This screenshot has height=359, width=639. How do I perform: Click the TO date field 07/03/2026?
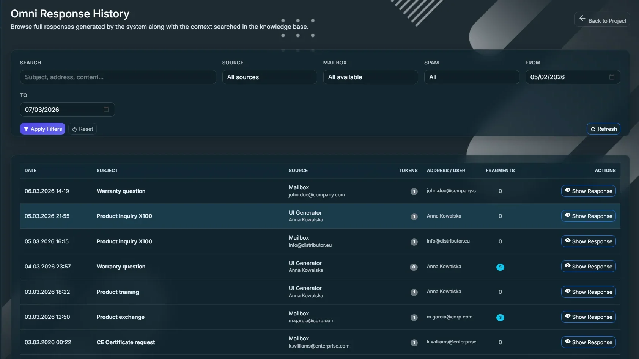[67, 110]
